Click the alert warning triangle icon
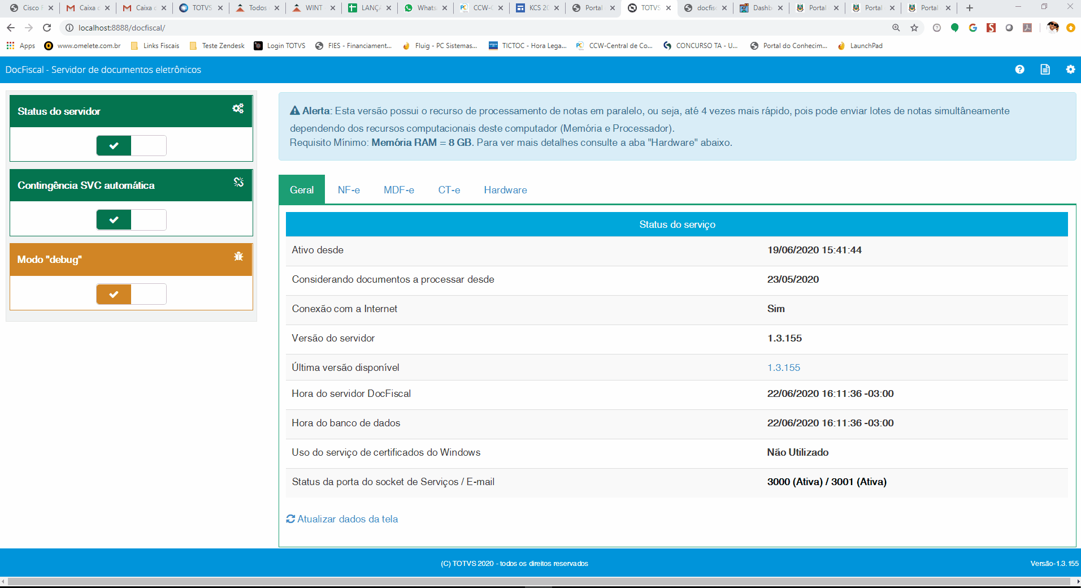1081x588 pixels. (295, 111)
